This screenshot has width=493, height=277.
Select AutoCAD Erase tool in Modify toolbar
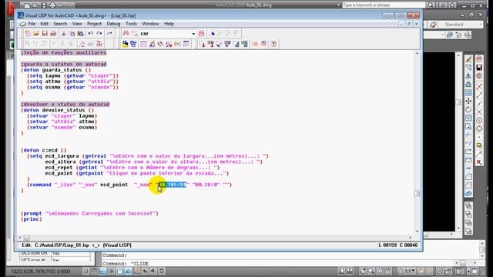(468, 58)
